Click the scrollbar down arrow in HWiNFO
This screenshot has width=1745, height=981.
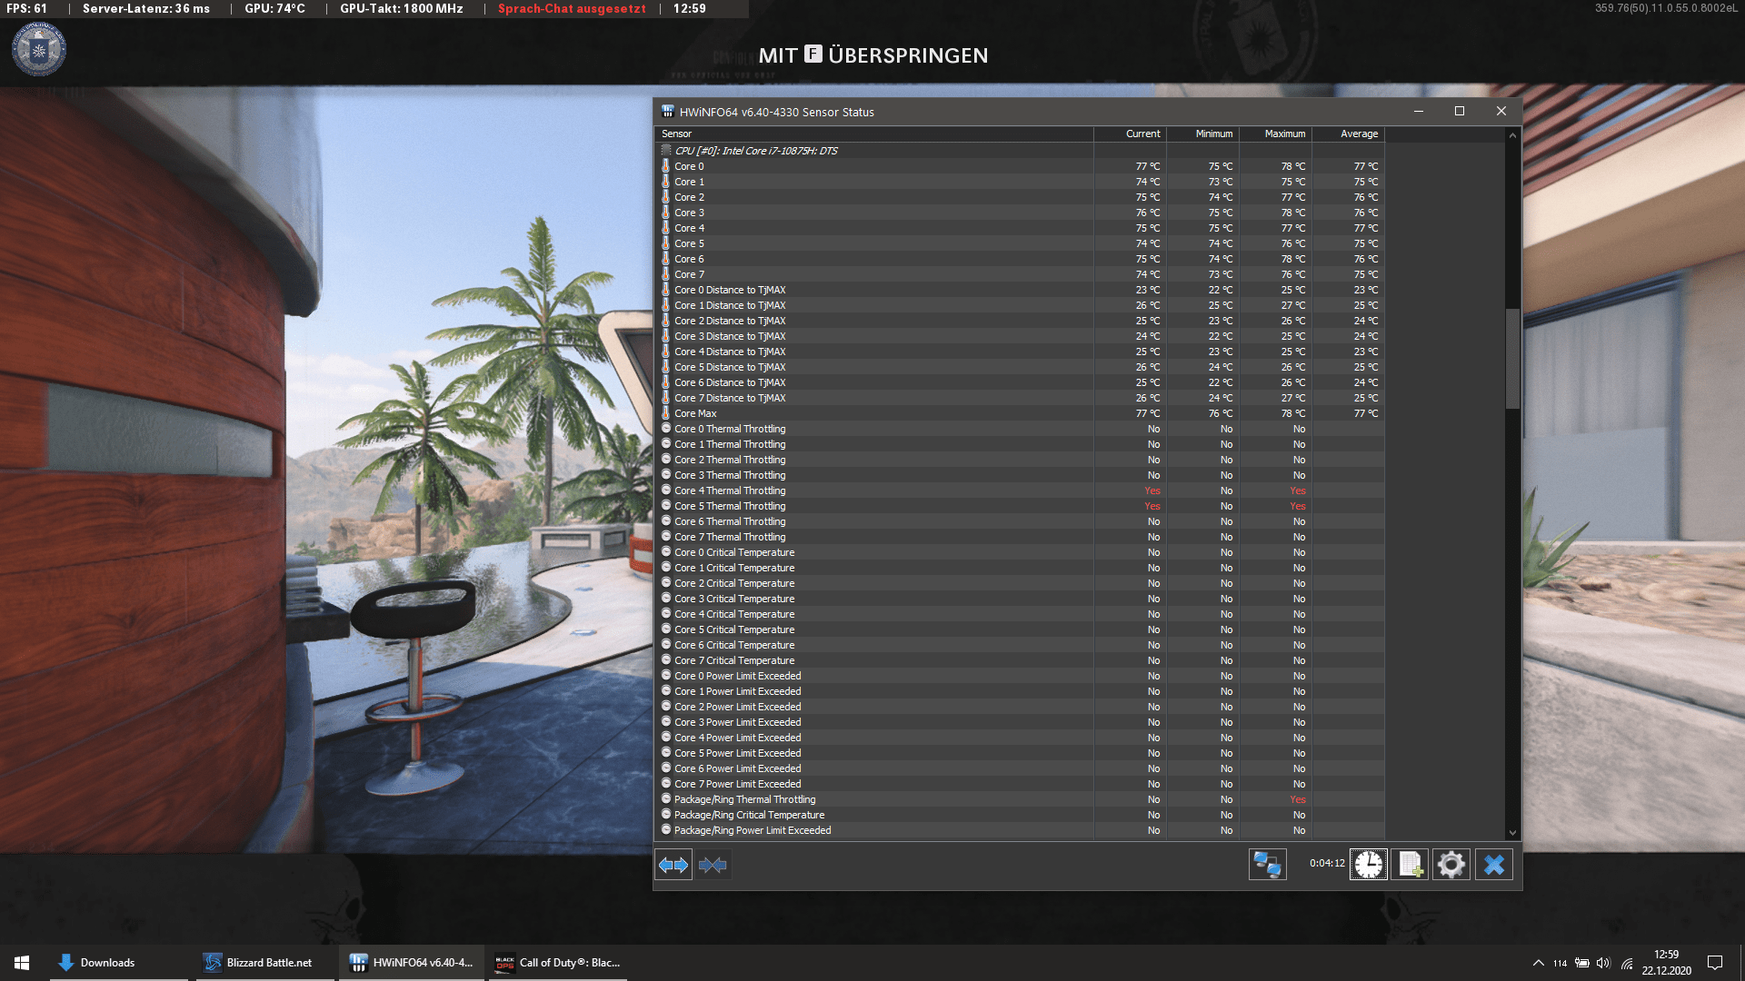[x=1512, y=832]
